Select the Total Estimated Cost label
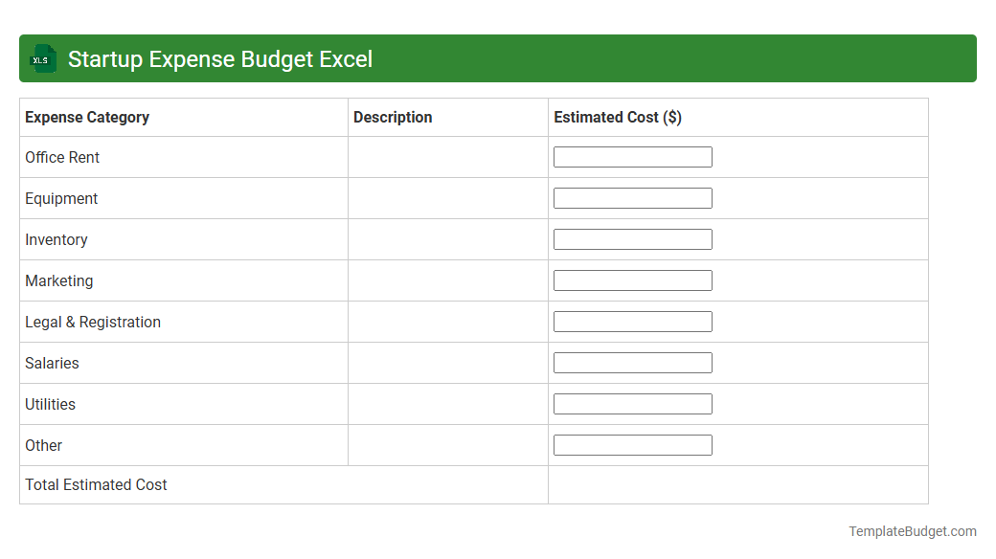The image size is (996, 559). [96, 484]
